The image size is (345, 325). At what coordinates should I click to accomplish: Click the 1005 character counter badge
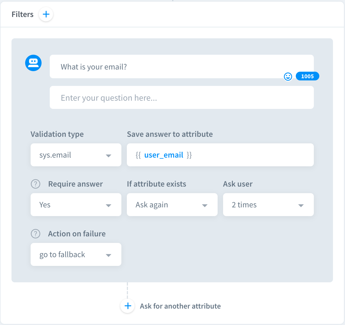[307, 76]
